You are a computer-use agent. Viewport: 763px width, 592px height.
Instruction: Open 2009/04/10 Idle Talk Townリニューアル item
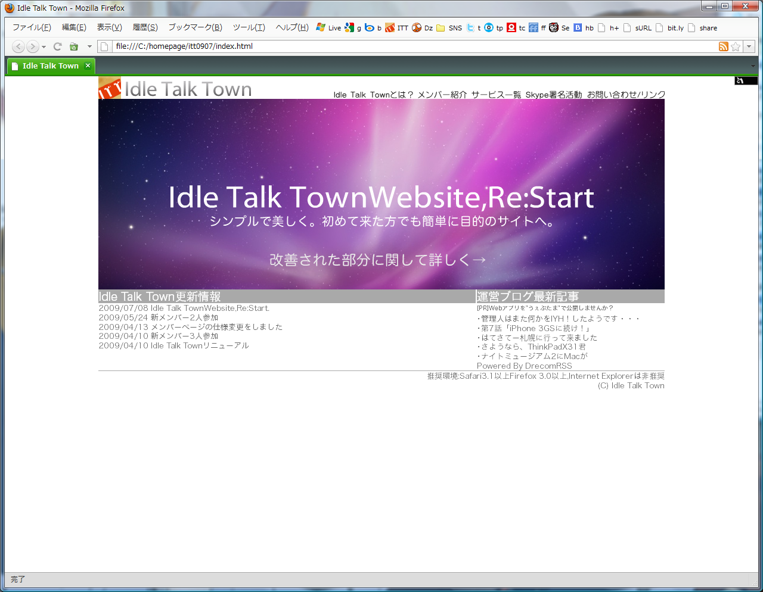click(x=174, y=345)
